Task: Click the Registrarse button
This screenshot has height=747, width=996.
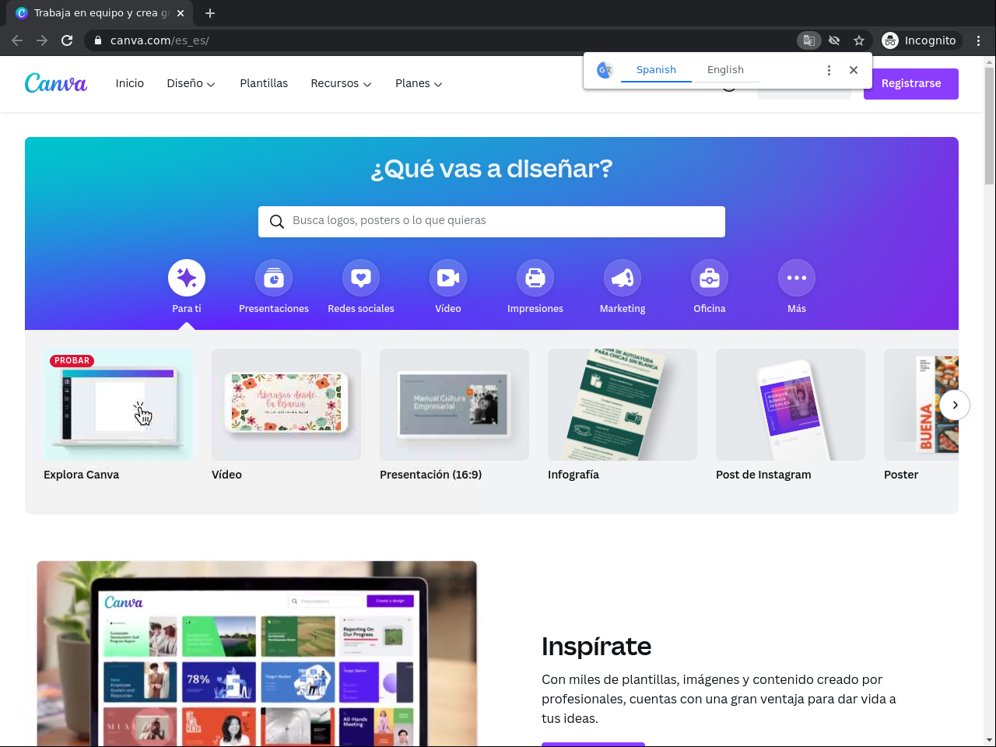Action: (911, 84)
